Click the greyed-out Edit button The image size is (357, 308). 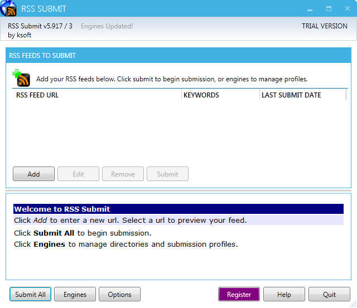(x=78, y=174)
